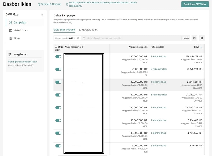
Task: Click the Dasbor iklan page title
Action: (x=17, y=4)
